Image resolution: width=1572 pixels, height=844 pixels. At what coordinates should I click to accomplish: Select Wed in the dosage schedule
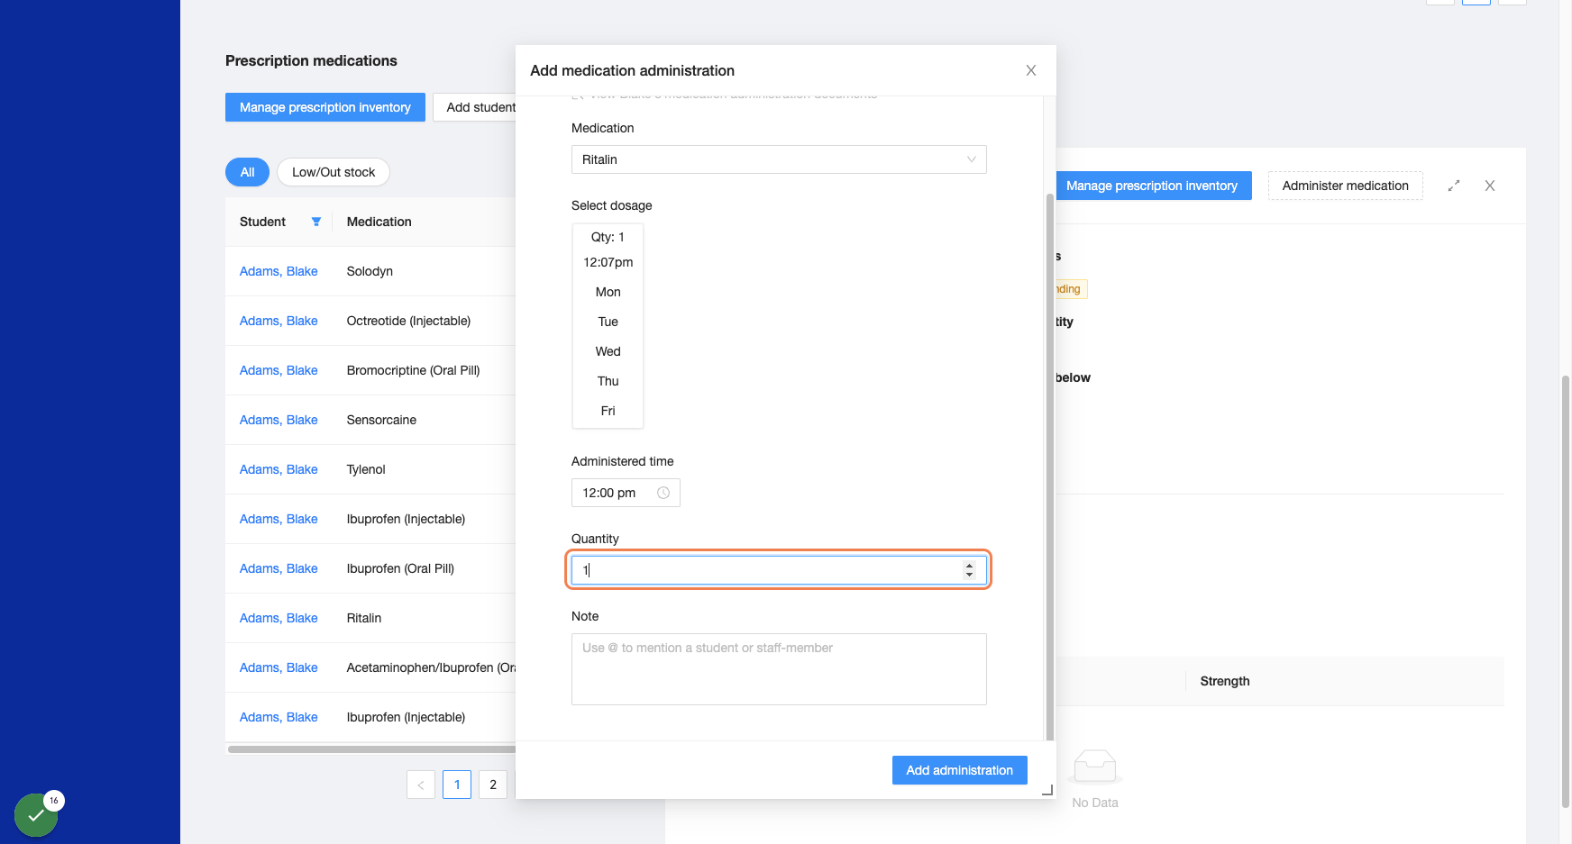pyautogui.click(x=608, y=351)
